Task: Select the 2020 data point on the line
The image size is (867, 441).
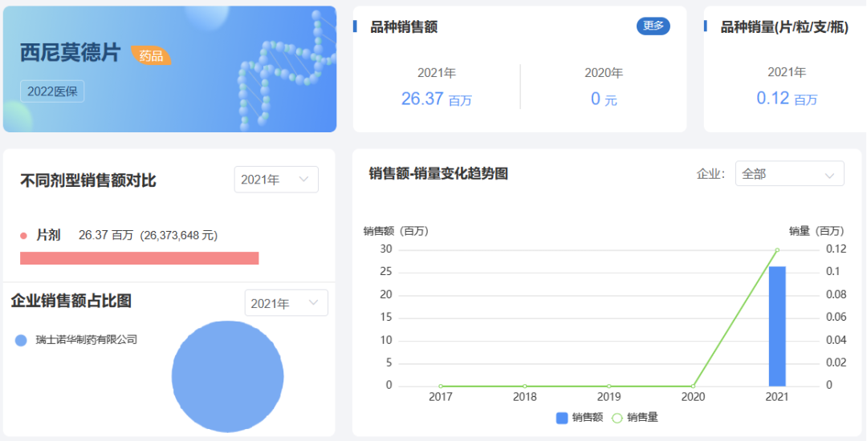Action: click(x=693, y=386)
